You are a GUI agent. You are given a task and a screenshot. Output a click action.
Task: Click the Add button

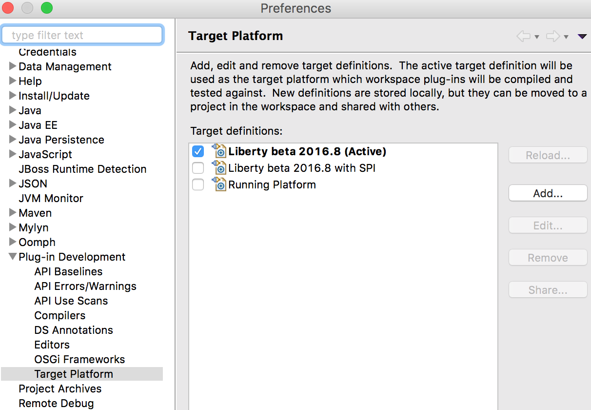(548, 193)
